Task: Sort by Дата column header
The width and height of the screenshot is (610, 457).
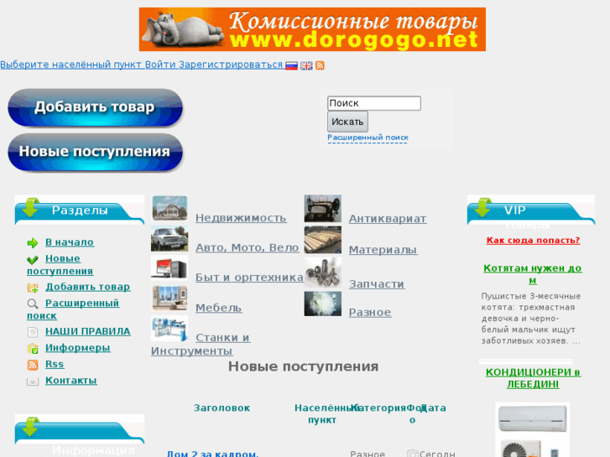Action: (x=433, y=408)
